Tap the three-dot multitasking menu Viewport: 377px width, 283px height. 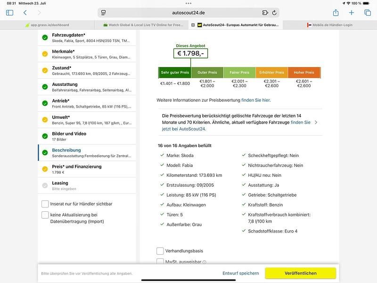188,3
